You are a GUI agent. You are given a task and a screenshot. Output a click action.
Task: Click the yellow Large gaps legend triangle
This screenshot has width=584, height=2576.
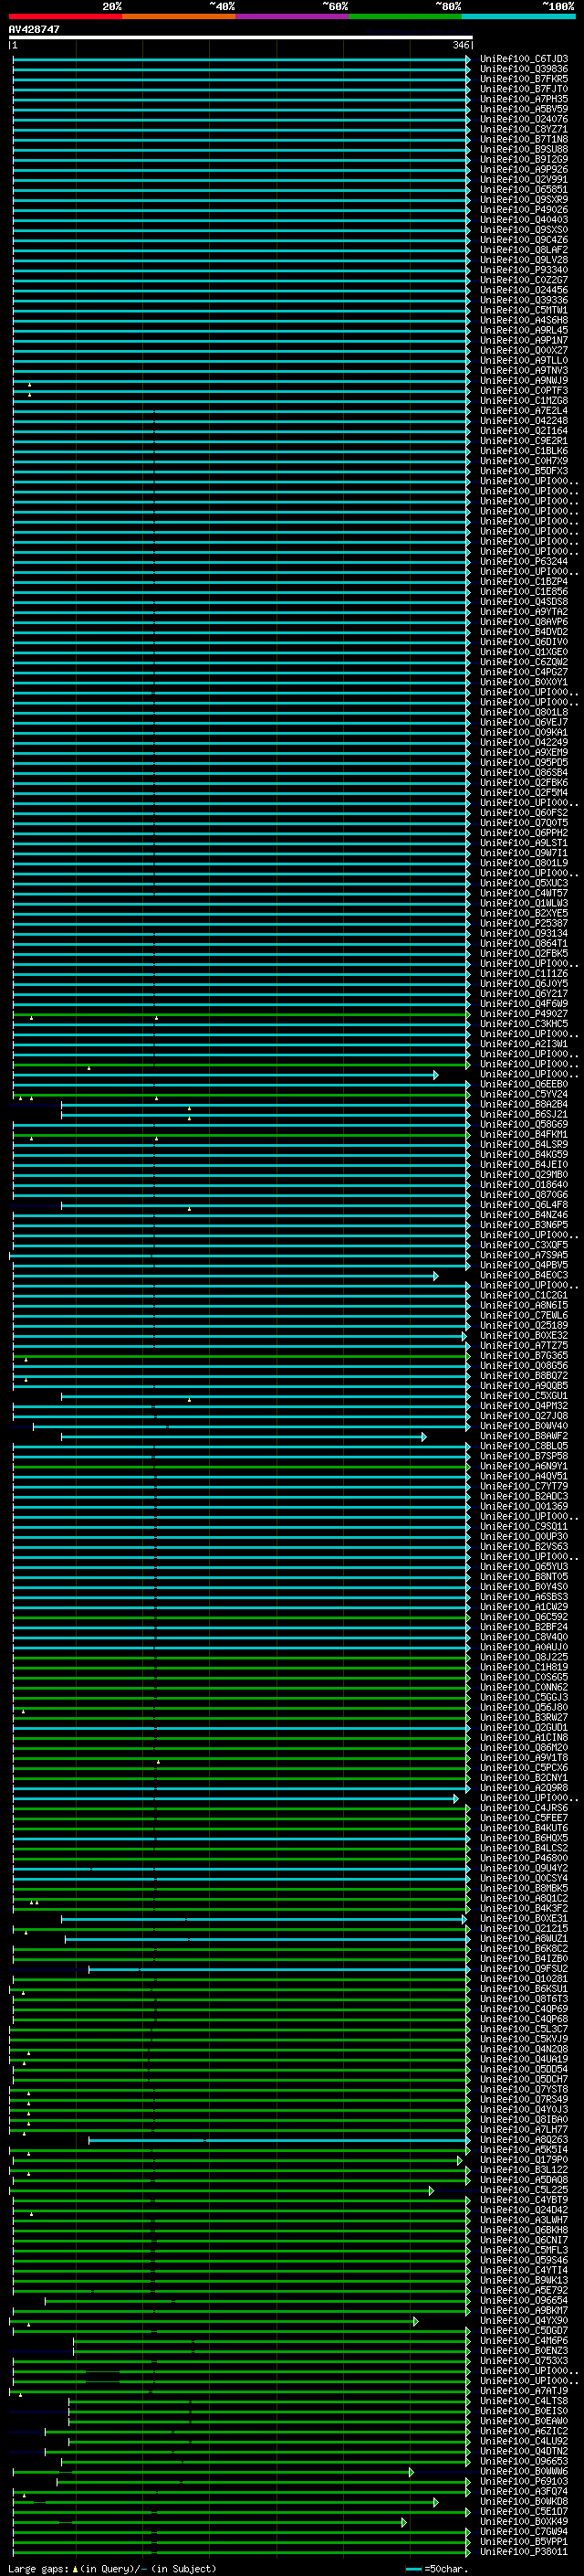pos(76,2568)
